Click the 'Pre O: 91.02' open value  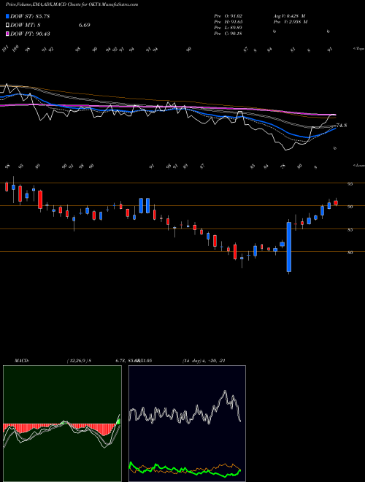(x=228, y=16)
